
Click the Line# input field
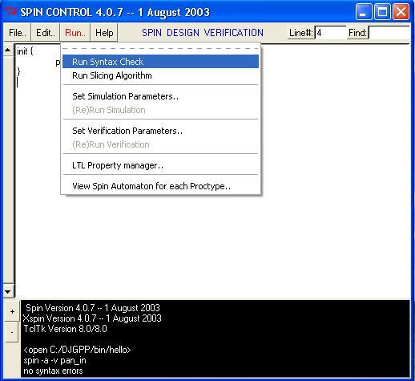click(331, 33)
